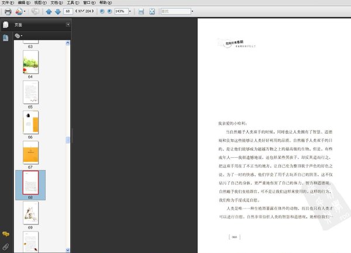
Task: Select page 67 orange cover thumbnail
Action: (x=30, y=153)
